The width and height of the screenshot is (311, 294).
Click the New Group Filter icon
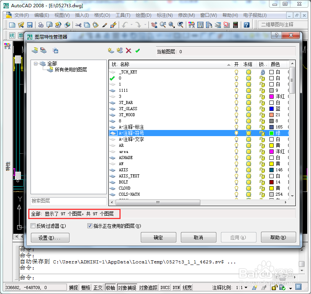coord(44,50)
